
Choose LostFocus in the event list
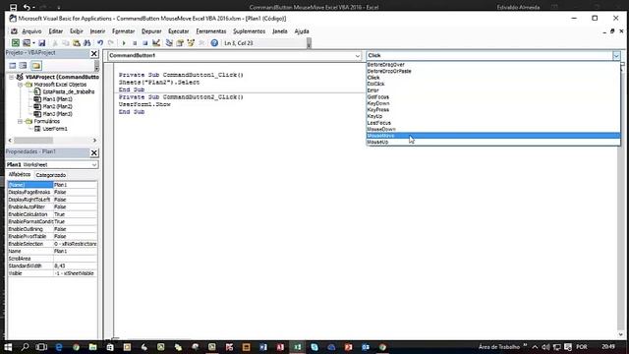[493, 123]
